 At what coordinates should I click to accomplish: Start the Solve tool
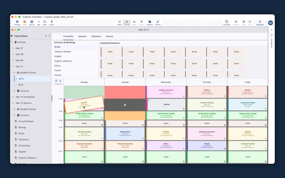click(x=127, y=23)
